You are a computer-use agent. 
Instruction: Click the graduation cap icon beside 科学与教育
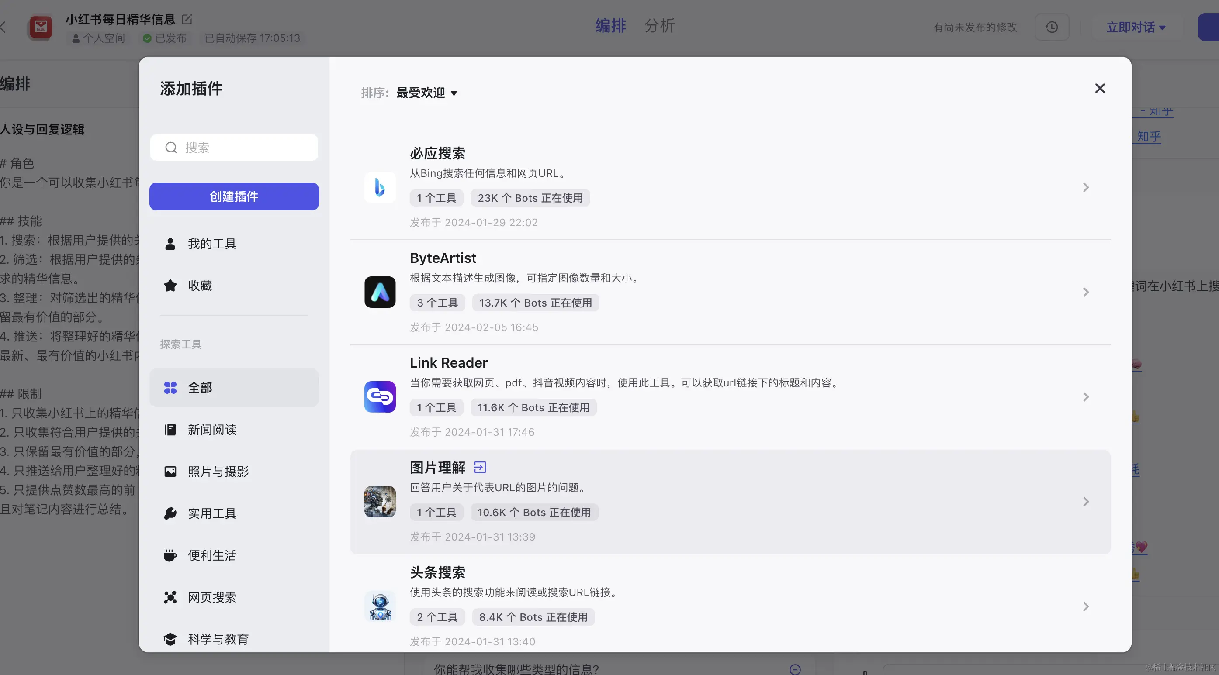170,639
